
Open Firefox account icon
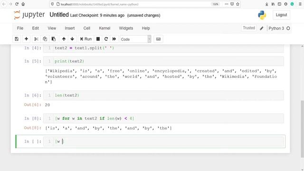click(x=286, y=4)
